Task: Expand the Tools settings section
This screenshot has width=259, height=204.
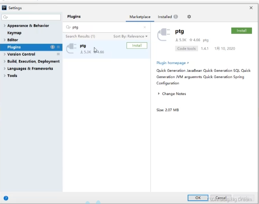Action: point(4,76)
